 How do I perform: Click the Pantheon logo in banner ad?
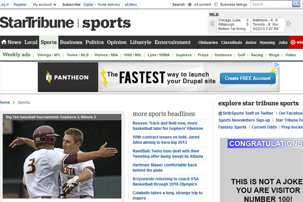point(67,77)
